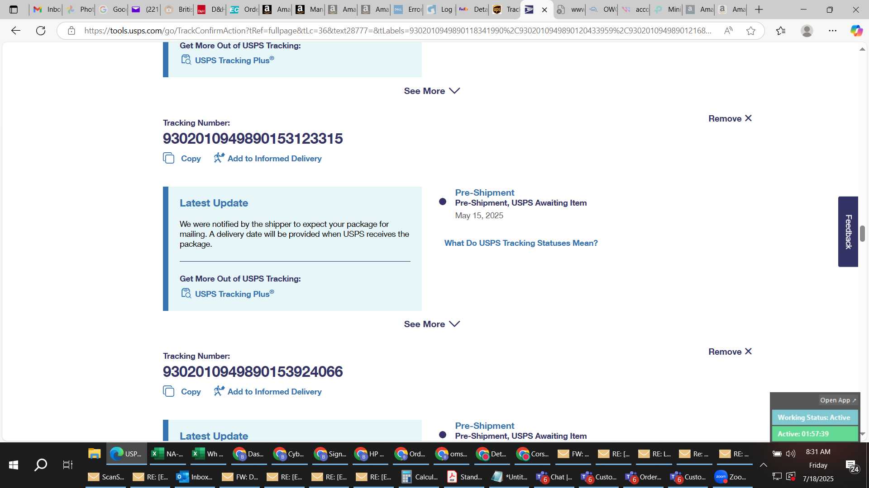Show hidden system tray icons
This screenshot has width=869, height=488.
point(763,465)
